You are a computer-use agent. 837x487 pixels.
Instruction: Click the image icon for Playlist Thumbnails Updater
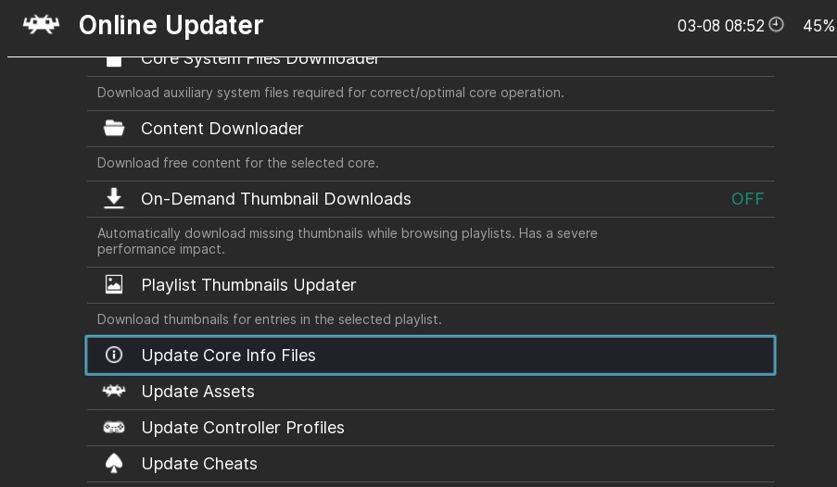pyautogui.click(x=114, y=285)
